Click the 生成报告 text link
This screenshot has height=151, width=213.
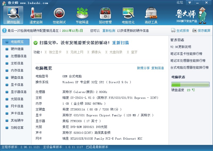pyautogui.click(x=183, y=31)
